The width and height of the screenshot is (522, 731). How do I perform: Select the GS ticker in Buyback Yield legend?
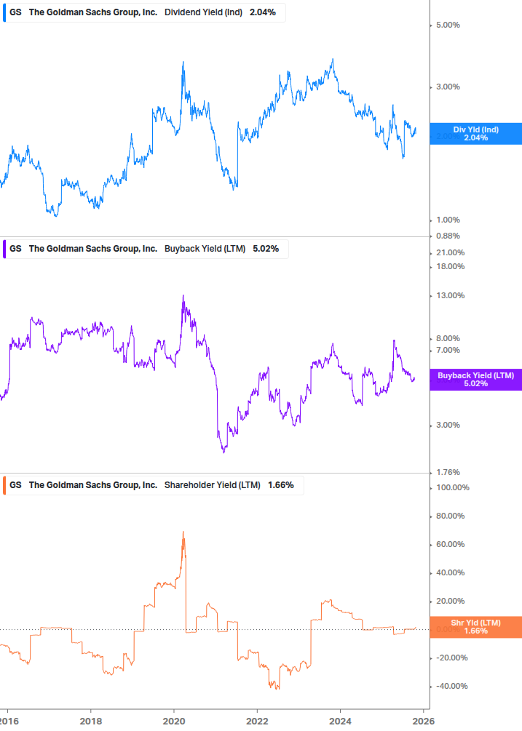[x=15, y=249]
